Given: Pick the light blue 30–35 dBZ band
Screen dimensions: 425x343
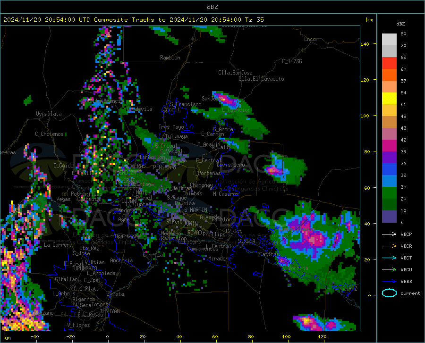Looking at the screenshot, I should coord(389,181).
